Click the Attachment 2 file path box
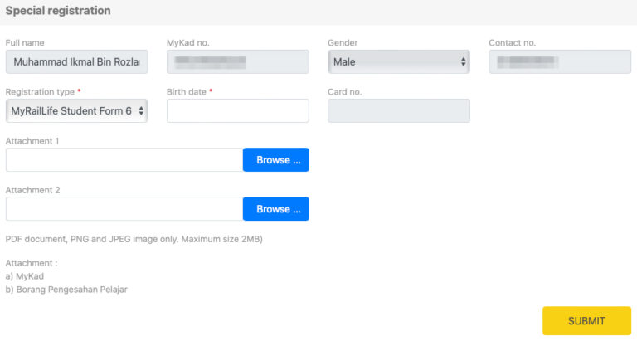The height and width of the screenshot is (346, 637). click(124, 209)
